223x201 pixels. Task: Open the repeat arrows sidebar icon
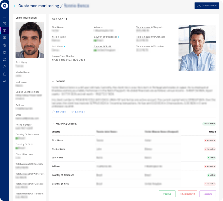5,60
